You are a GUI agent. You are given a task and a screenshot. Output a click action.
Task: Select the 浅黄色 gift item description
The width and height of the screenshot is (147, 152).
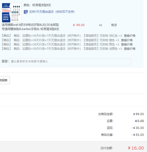(68, 49)
